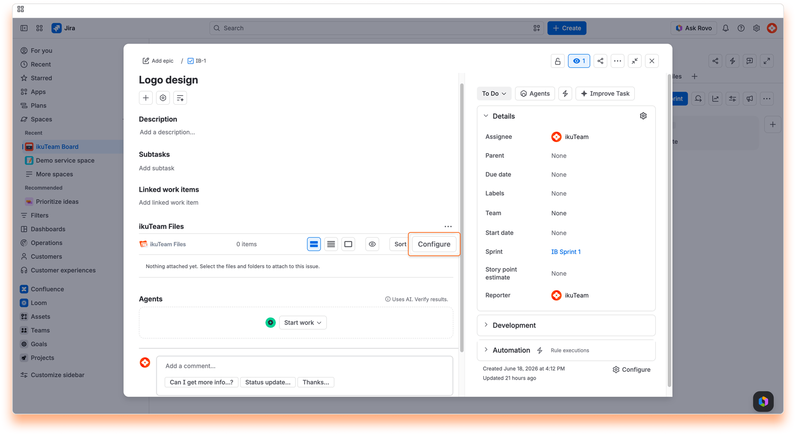Screen dimensions: 796x435
Task: Open the Rovo chat floating icon
Action: click(763, 402)
